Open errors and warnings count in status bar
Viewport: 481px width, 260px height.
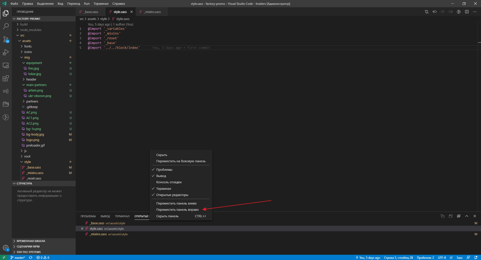[x=43, y=257]
